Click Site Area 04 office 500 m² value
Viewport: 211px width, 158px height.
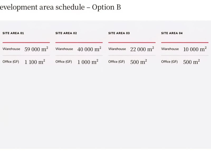point(191,62)
